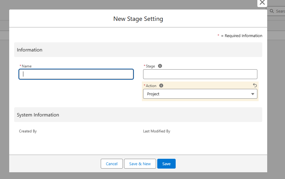Save the new stage setting
This screenshot has width=285, height=179.
click(166, 164)
